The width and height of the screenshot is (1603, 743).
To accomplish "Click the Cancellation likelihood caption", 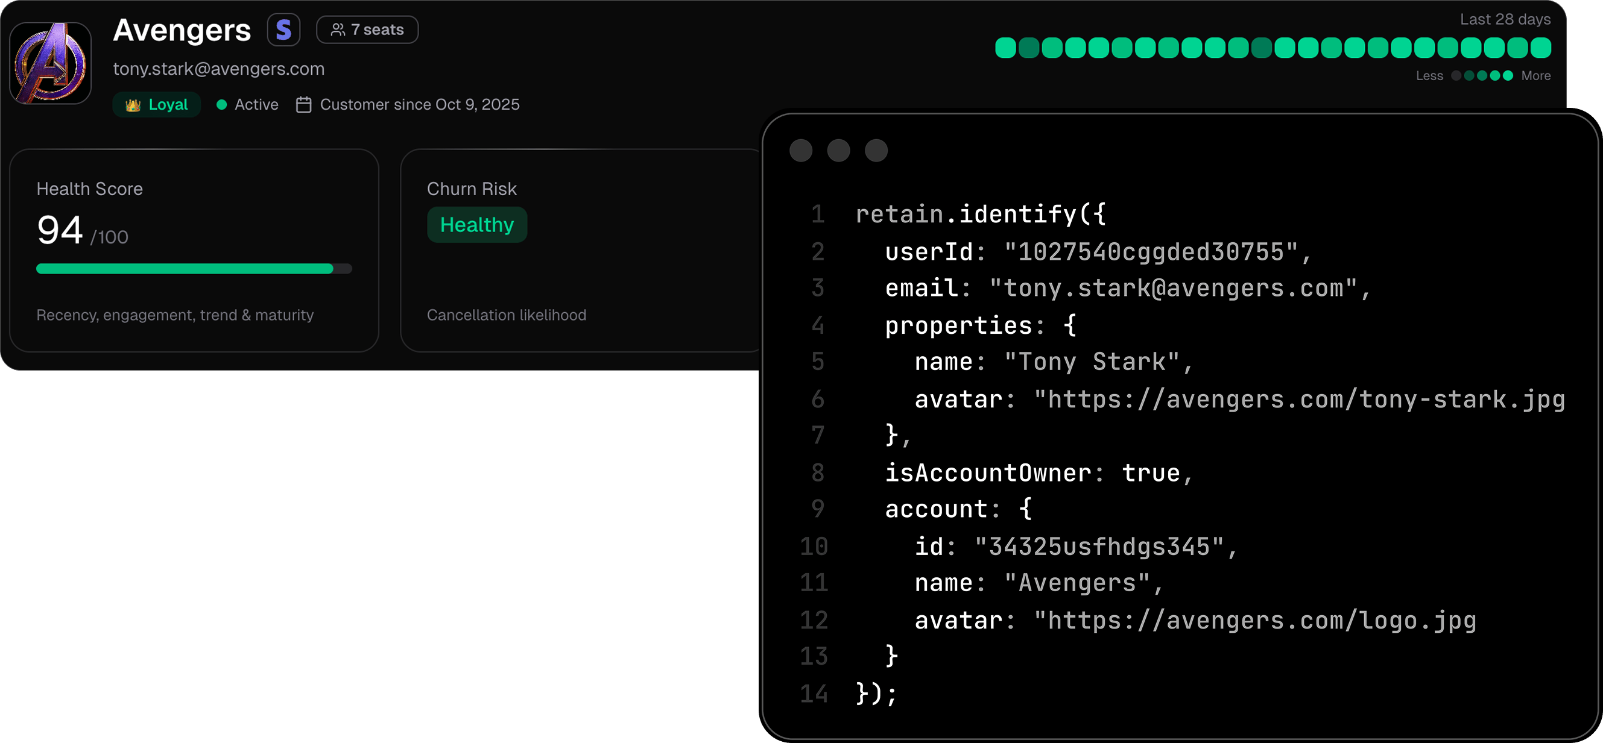I will [507, 315].
